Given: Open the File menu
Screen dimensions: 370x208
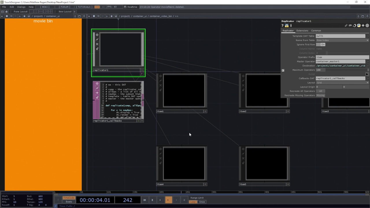Looking at the screenshot, I should [x=4, y=7].
